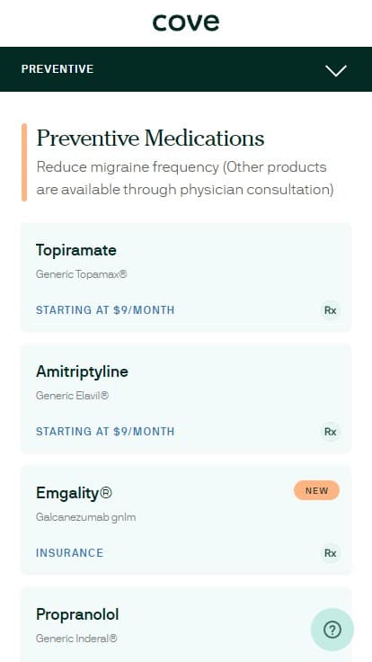Click Amitriptyline's STARTING AT $9/MONTH price

coord(105,432)
